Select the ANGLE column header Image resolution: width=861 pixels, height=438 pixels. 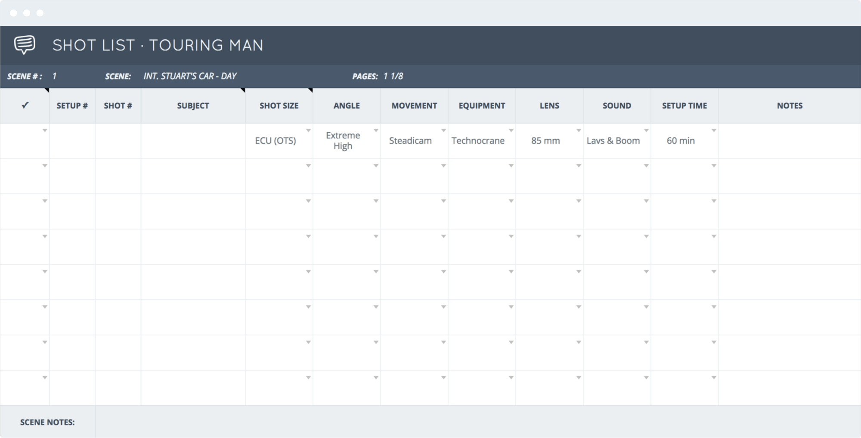[x=347, y=106]
